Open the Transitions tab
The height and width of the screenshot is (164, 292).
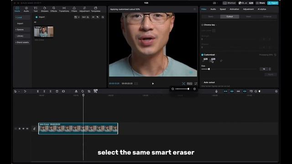[64, 9]
